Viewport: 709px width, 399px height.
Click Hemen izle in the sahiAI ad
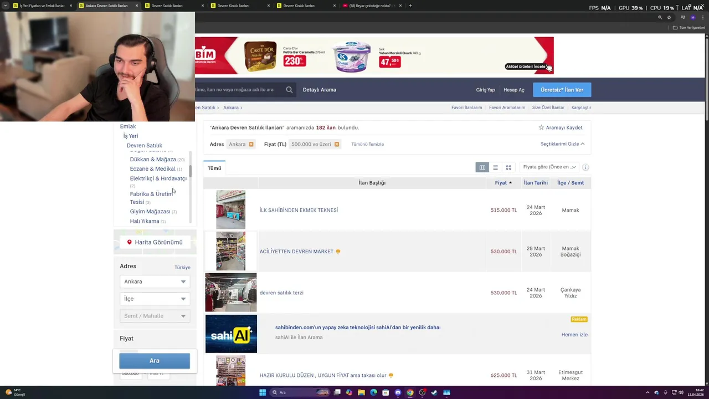(x=574, y=335)
